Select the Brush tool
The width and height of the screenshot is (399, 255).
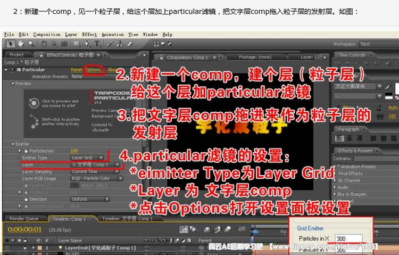(x=110, y=44)
